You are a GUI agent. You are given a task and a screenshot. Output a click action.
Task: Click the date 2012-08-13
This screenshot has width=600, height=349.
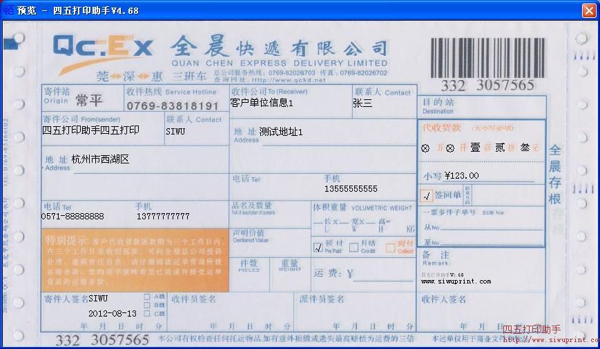(x=113, y=314)
